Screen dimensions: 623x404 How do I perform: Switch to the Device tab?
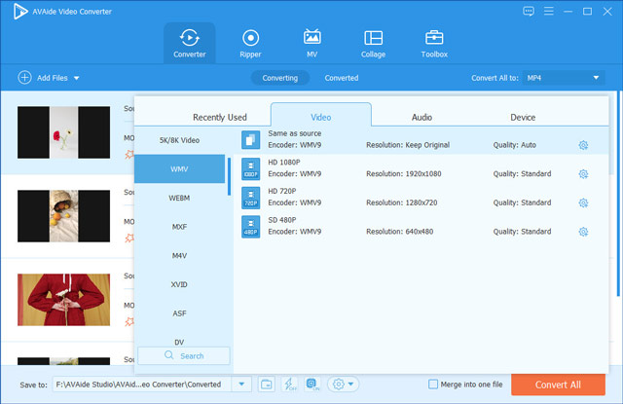pos(523,117)
